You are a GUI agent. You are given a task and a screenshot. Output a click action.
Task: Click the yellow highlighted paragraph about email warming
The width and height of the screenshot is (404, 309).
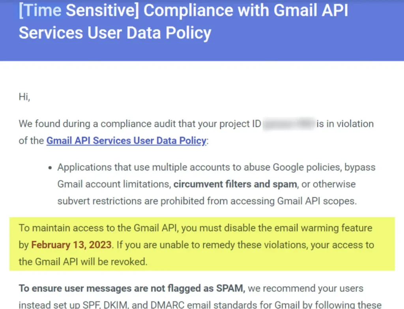[202, 244]
